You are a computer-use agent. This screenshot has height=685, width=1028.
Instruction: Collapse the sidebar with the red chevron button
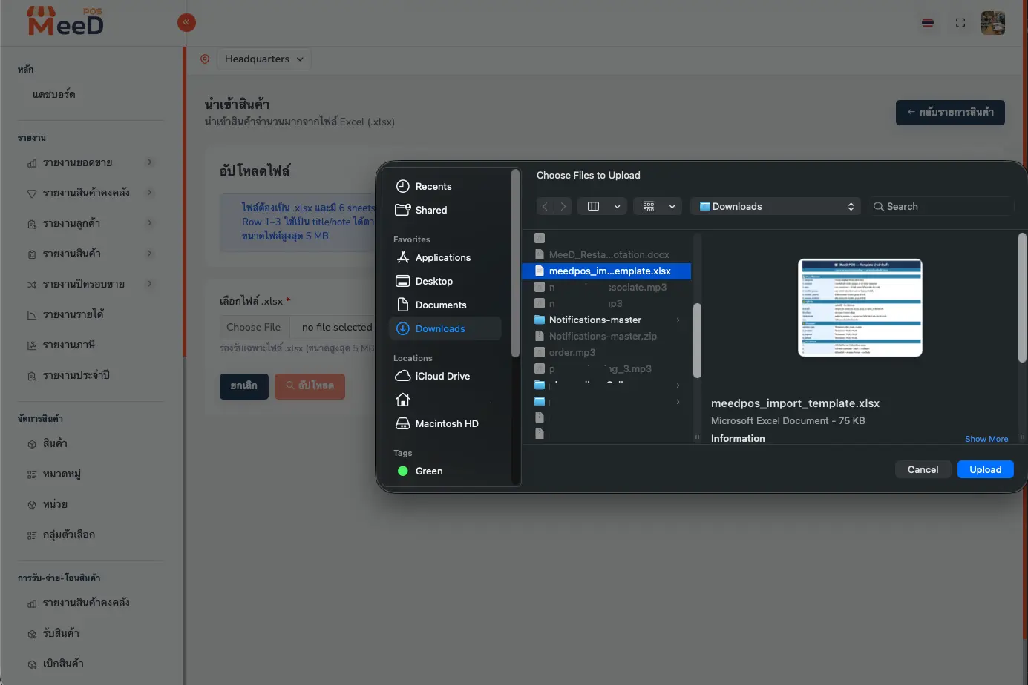pyautogui.click(x=186, y=23)
